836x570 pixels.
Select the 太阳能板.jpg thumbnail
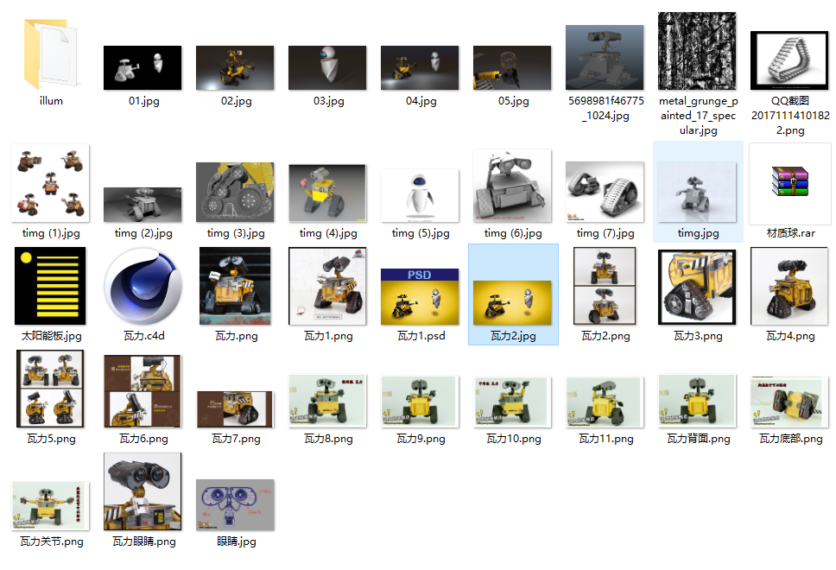pos(50,287)
